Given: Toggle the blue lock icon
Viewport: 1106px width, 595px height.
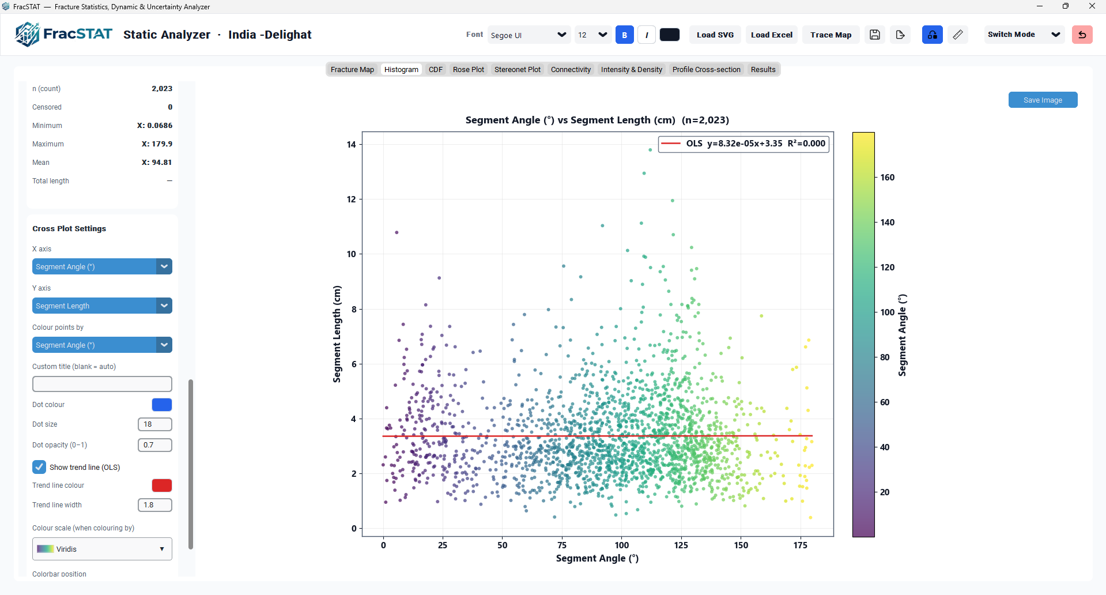Looking at the screenshot, I should (x=933, y=35).
